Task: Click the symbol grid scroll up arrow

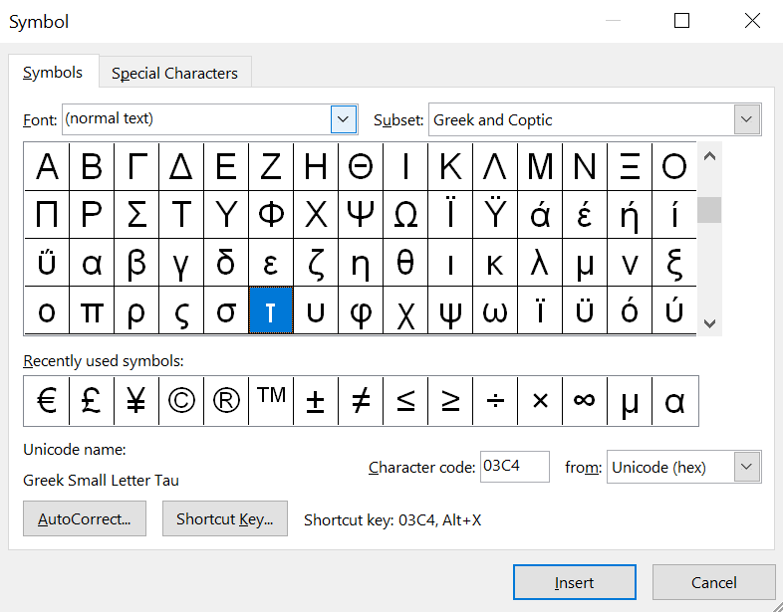Action: click(709, 156)
